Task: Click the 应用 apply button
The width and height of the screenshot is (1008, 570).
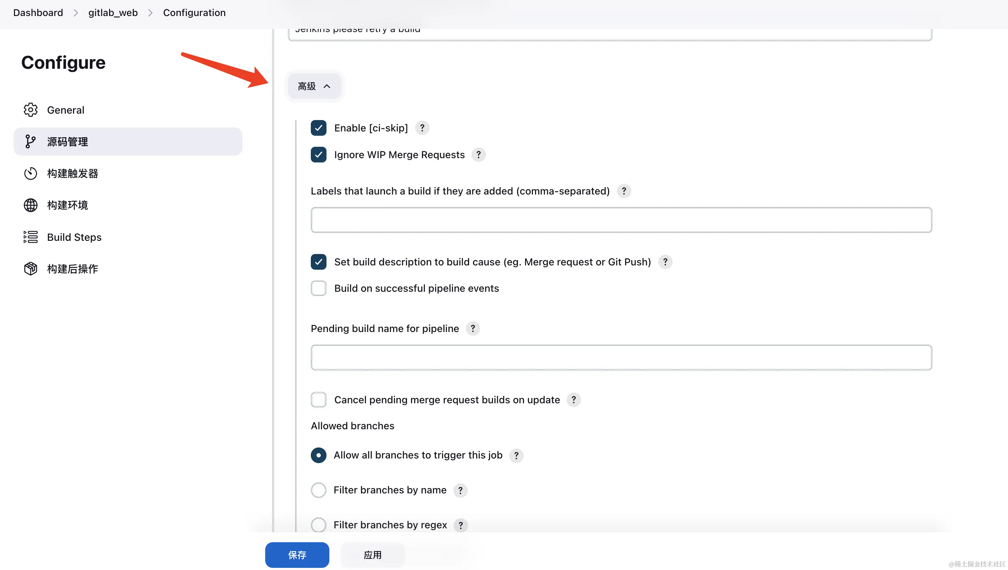Action: click(372, 555)
